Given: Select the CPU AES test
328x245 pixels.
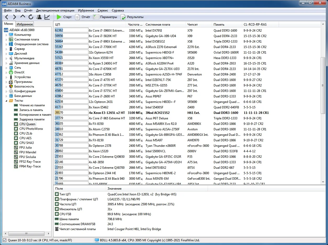Looking at the screenshot, I should click(25, 138).
